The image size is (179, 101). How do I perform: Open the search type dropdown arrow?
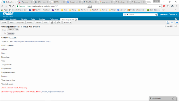[x=128, y=15]
